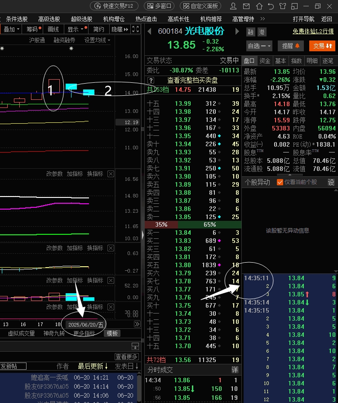Set alert with 提醒 bell button
Viewport: 338px width, 403px height.
pos(291,46)
